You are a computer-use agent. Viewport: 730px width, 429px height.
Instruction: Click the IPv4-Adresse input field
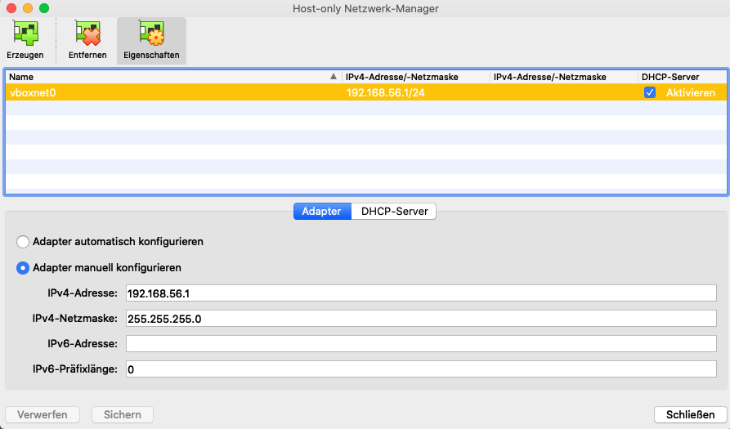tap(420, 293)
